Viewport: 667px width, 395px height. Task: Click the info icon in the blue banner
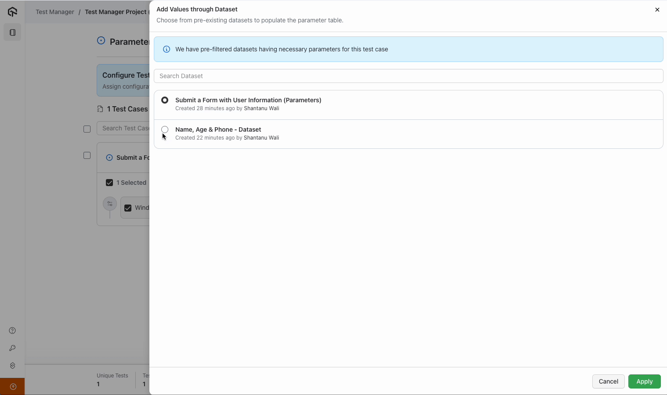tap(167, 49)
